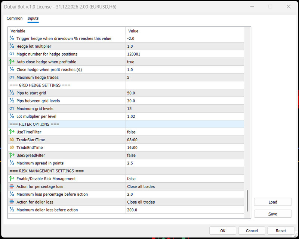Click the enum icon for Action for percentage loss
This screenshot has width=299, height=239.
(x=12, y=186)
